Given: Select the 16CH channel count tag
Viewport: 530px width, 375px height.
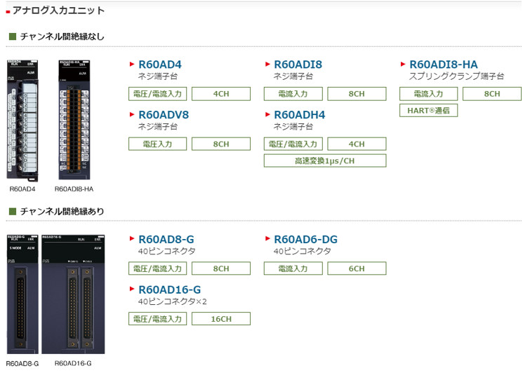Looking at the screenshot, I should coord(220,319).
